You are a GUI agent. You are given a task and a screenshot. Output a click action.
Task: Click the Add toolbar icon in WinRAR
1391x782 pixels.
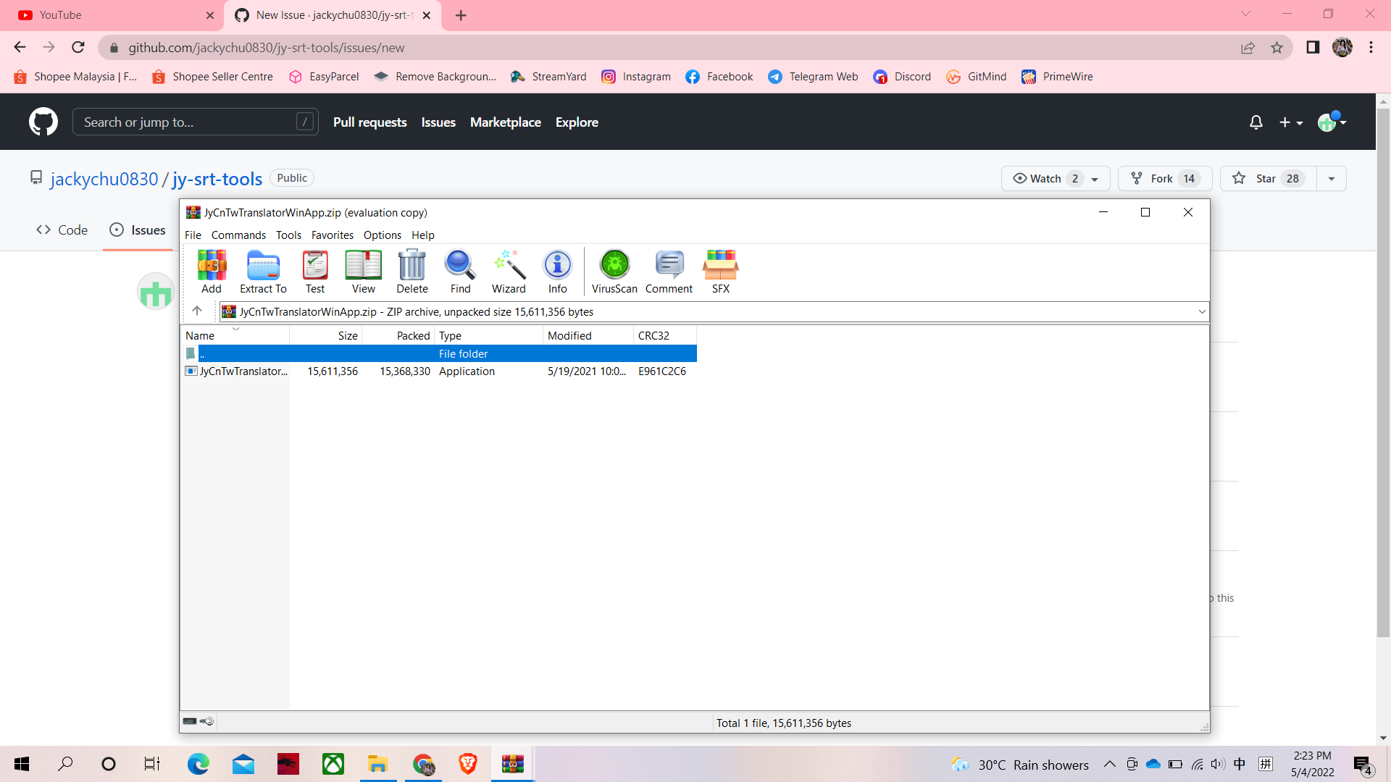pos(212,272)
